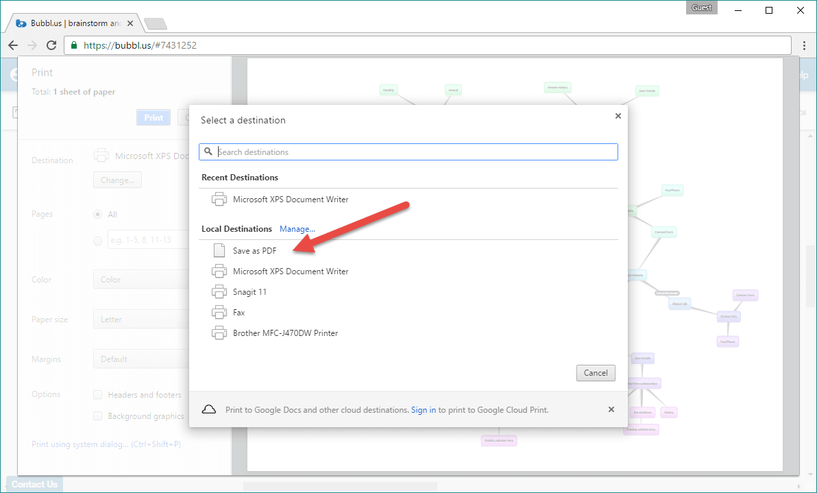817x493 pixels.
Task: Click the Search destinations field
Action: tap(408, 152)
